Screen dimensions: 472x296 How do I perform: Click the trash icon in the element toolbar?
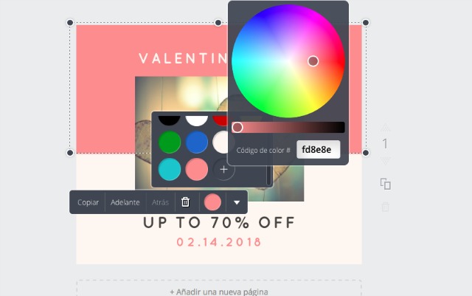tap(185, 202)
